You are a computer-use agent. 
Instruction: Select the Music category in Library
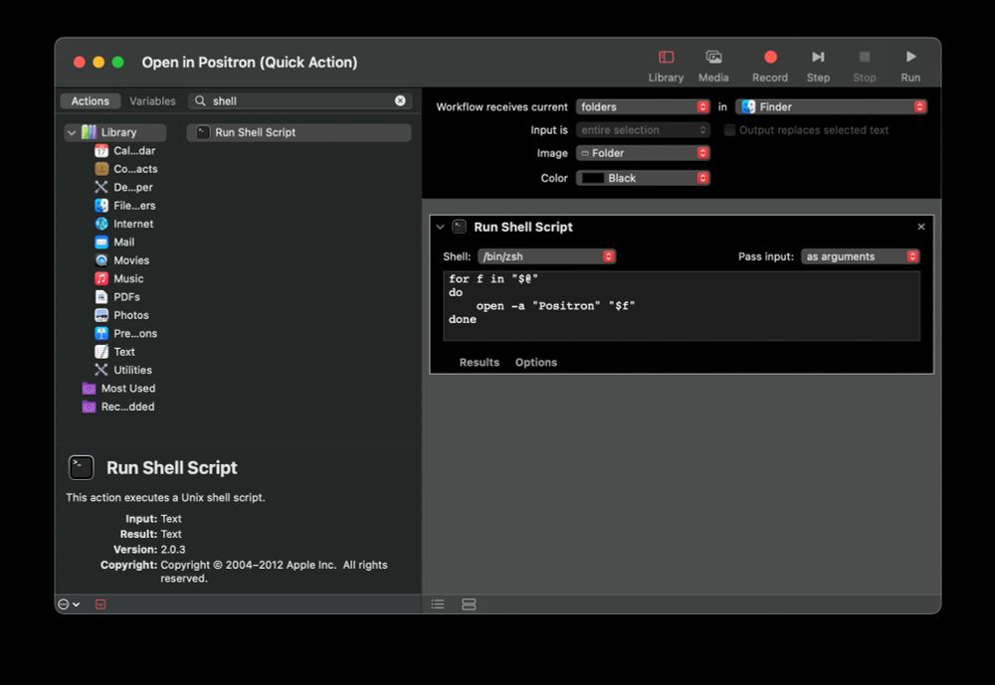[119, 278]
